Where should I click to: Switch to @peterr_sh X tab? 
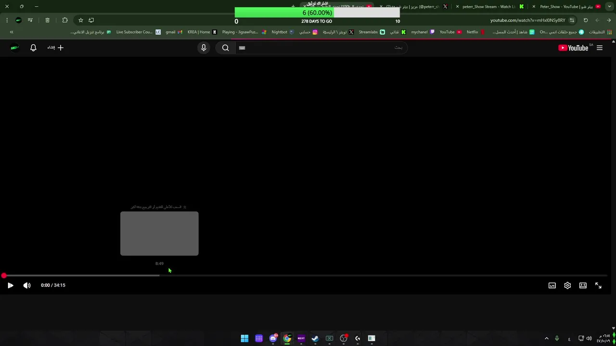coord(416,7)
